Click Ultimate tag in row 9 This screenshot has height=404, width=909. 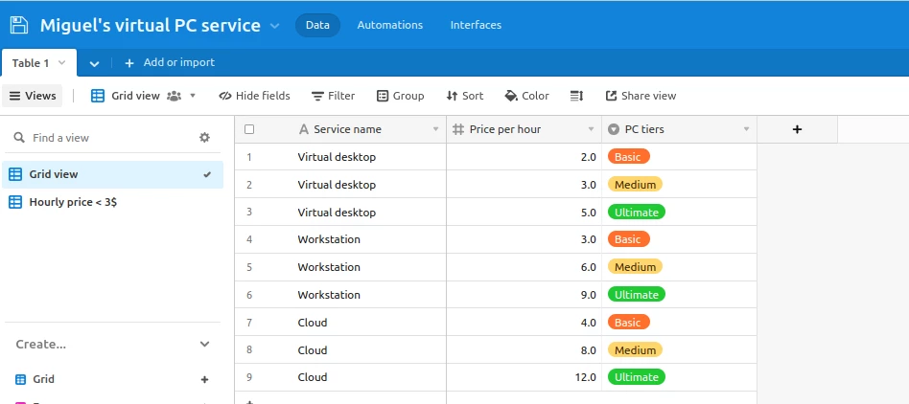(x=636, y=377)
